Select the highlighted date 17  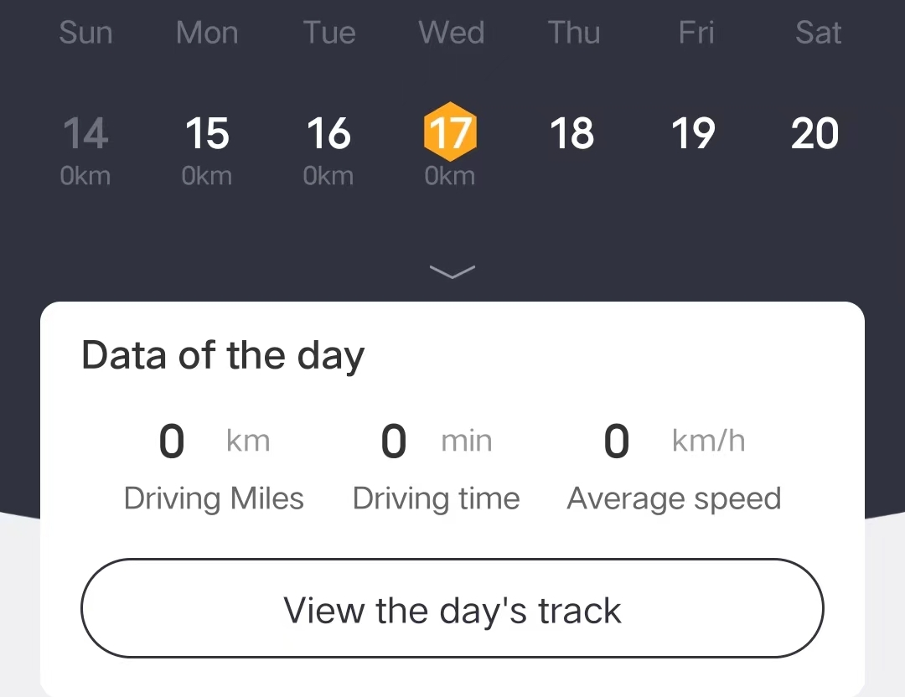[451, 133]
